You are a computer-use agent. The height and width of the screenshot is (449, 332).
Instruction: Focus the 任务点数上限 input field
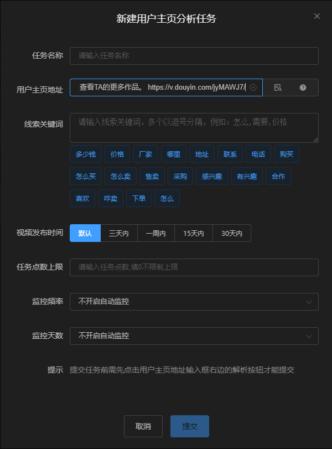(194, 267)
